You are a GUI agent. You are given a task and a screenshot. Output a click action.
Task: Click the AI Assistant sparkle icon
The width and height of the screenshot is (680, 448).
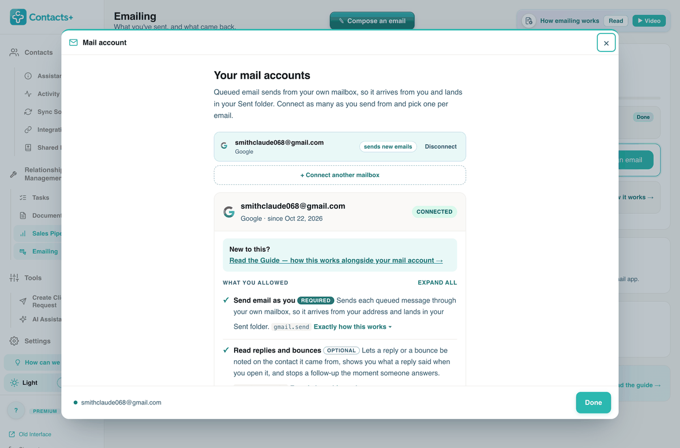pyautogui.click(x=23, y=319)
